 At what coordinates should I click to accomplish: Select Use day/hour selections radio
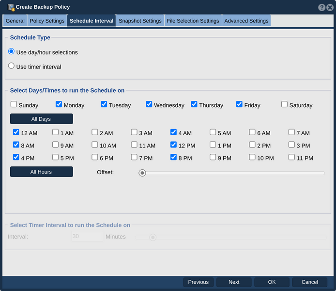click(11, 51)
